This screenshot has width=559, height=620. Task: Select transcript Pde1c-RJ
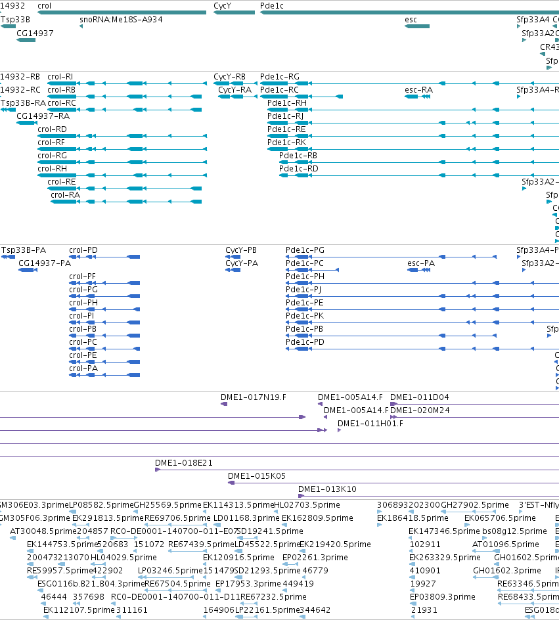(413, 123)
